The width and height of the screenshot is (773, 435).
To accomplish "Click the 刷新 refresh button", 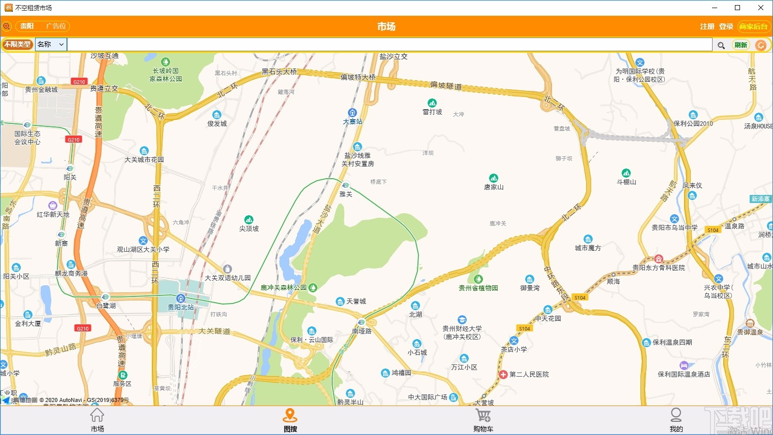I will 741,45.
